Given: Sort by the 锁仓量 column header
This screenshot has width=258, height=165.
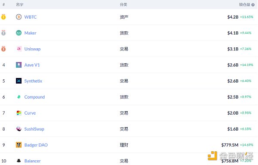Looking at the screenshot, I should [x=245, y=5].
